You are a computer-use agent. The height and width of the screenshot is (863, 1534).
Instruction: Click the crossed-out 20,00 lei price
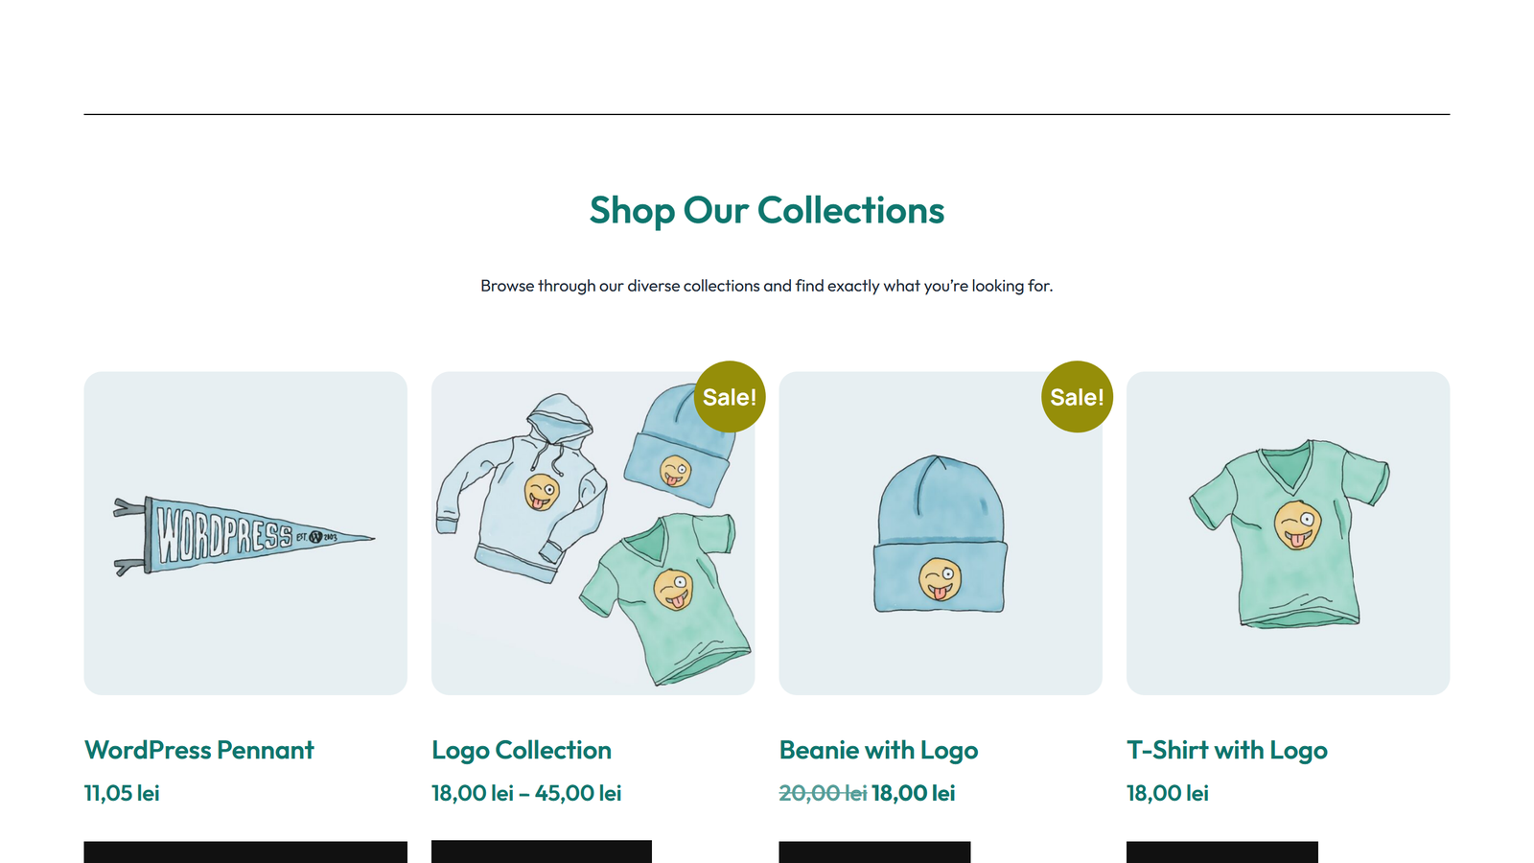coord(822,793)
